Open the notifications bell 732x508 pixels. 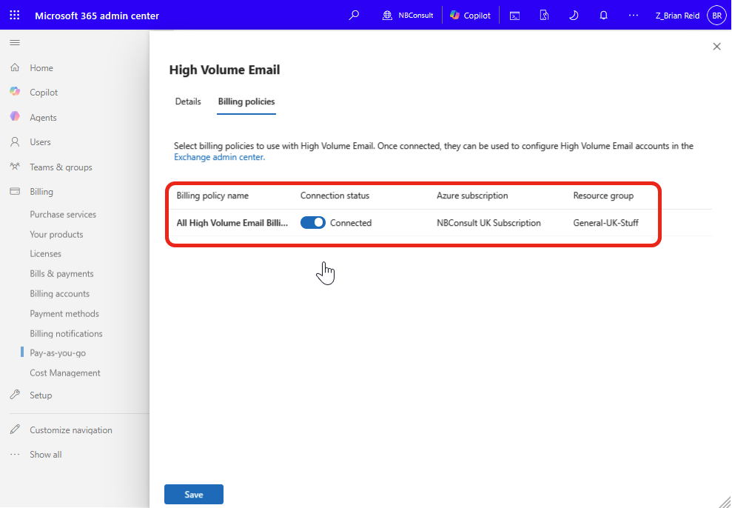pyautogui.click(x=604, y=16)
